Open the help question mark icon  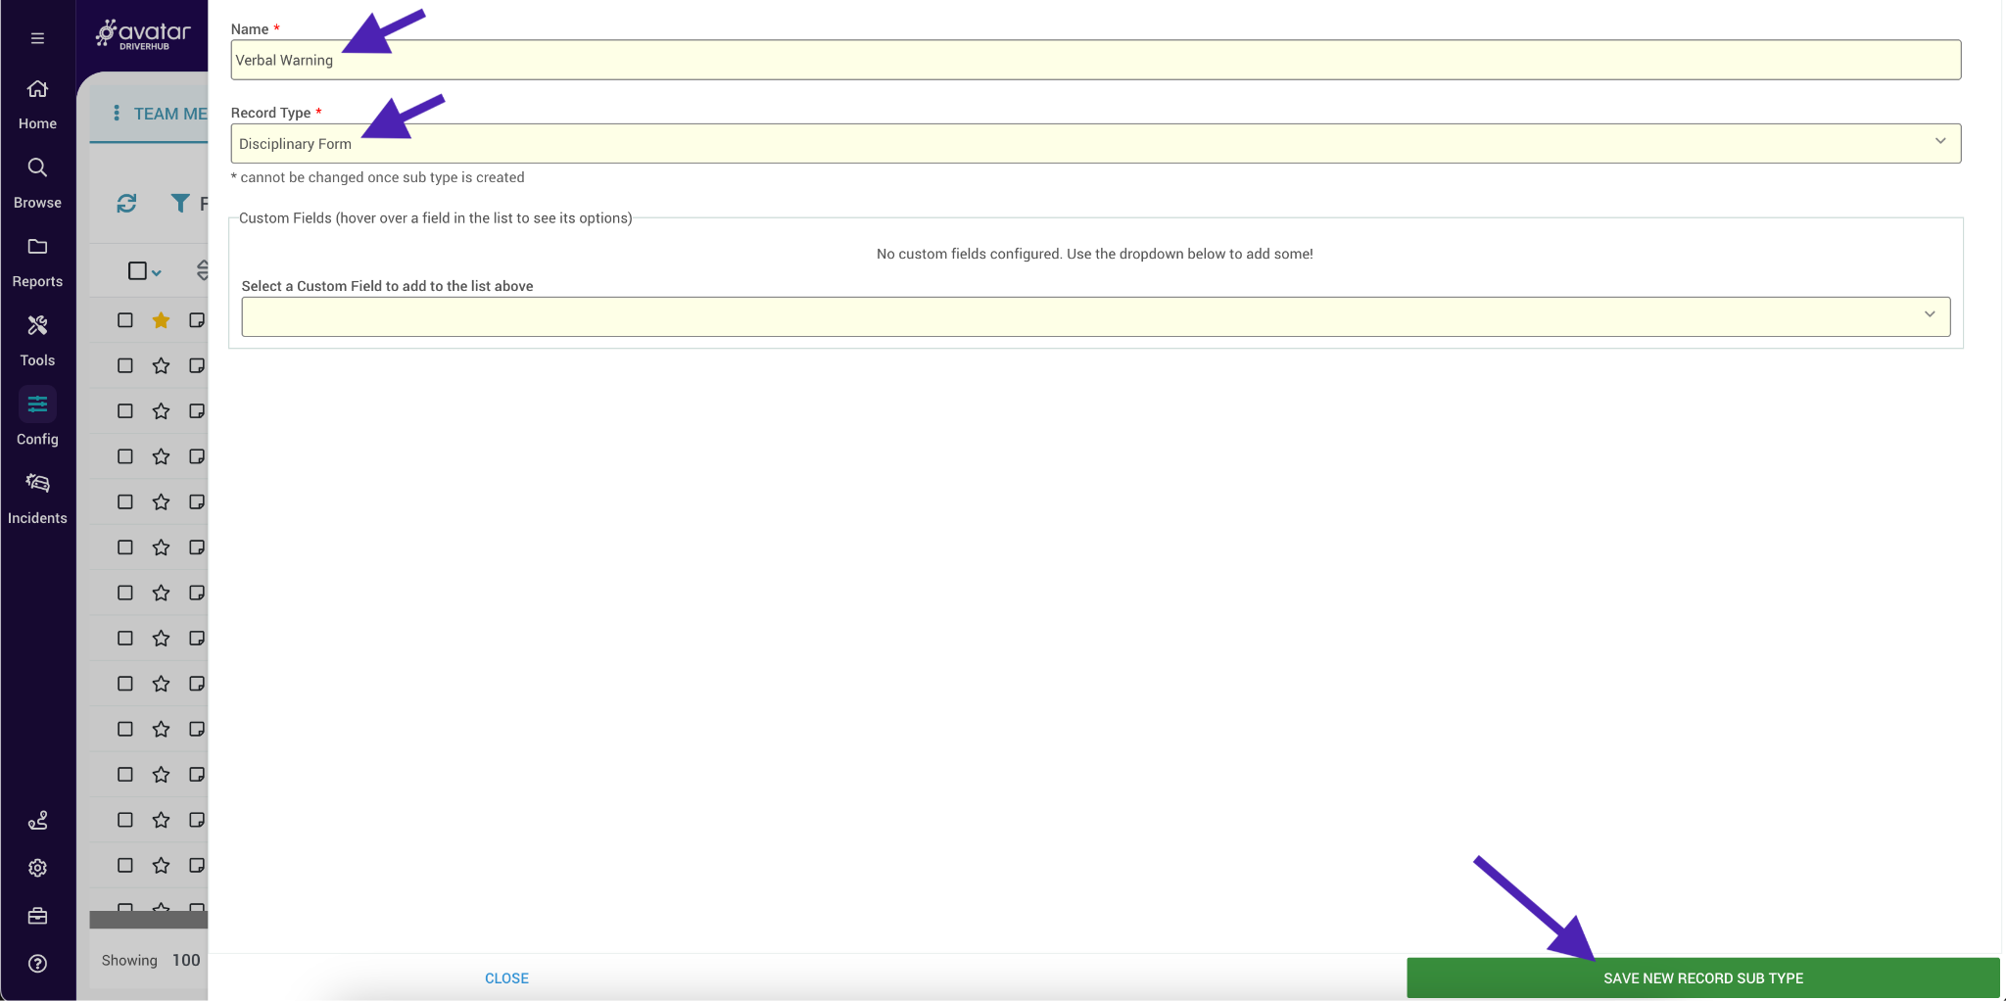point(37,964)
